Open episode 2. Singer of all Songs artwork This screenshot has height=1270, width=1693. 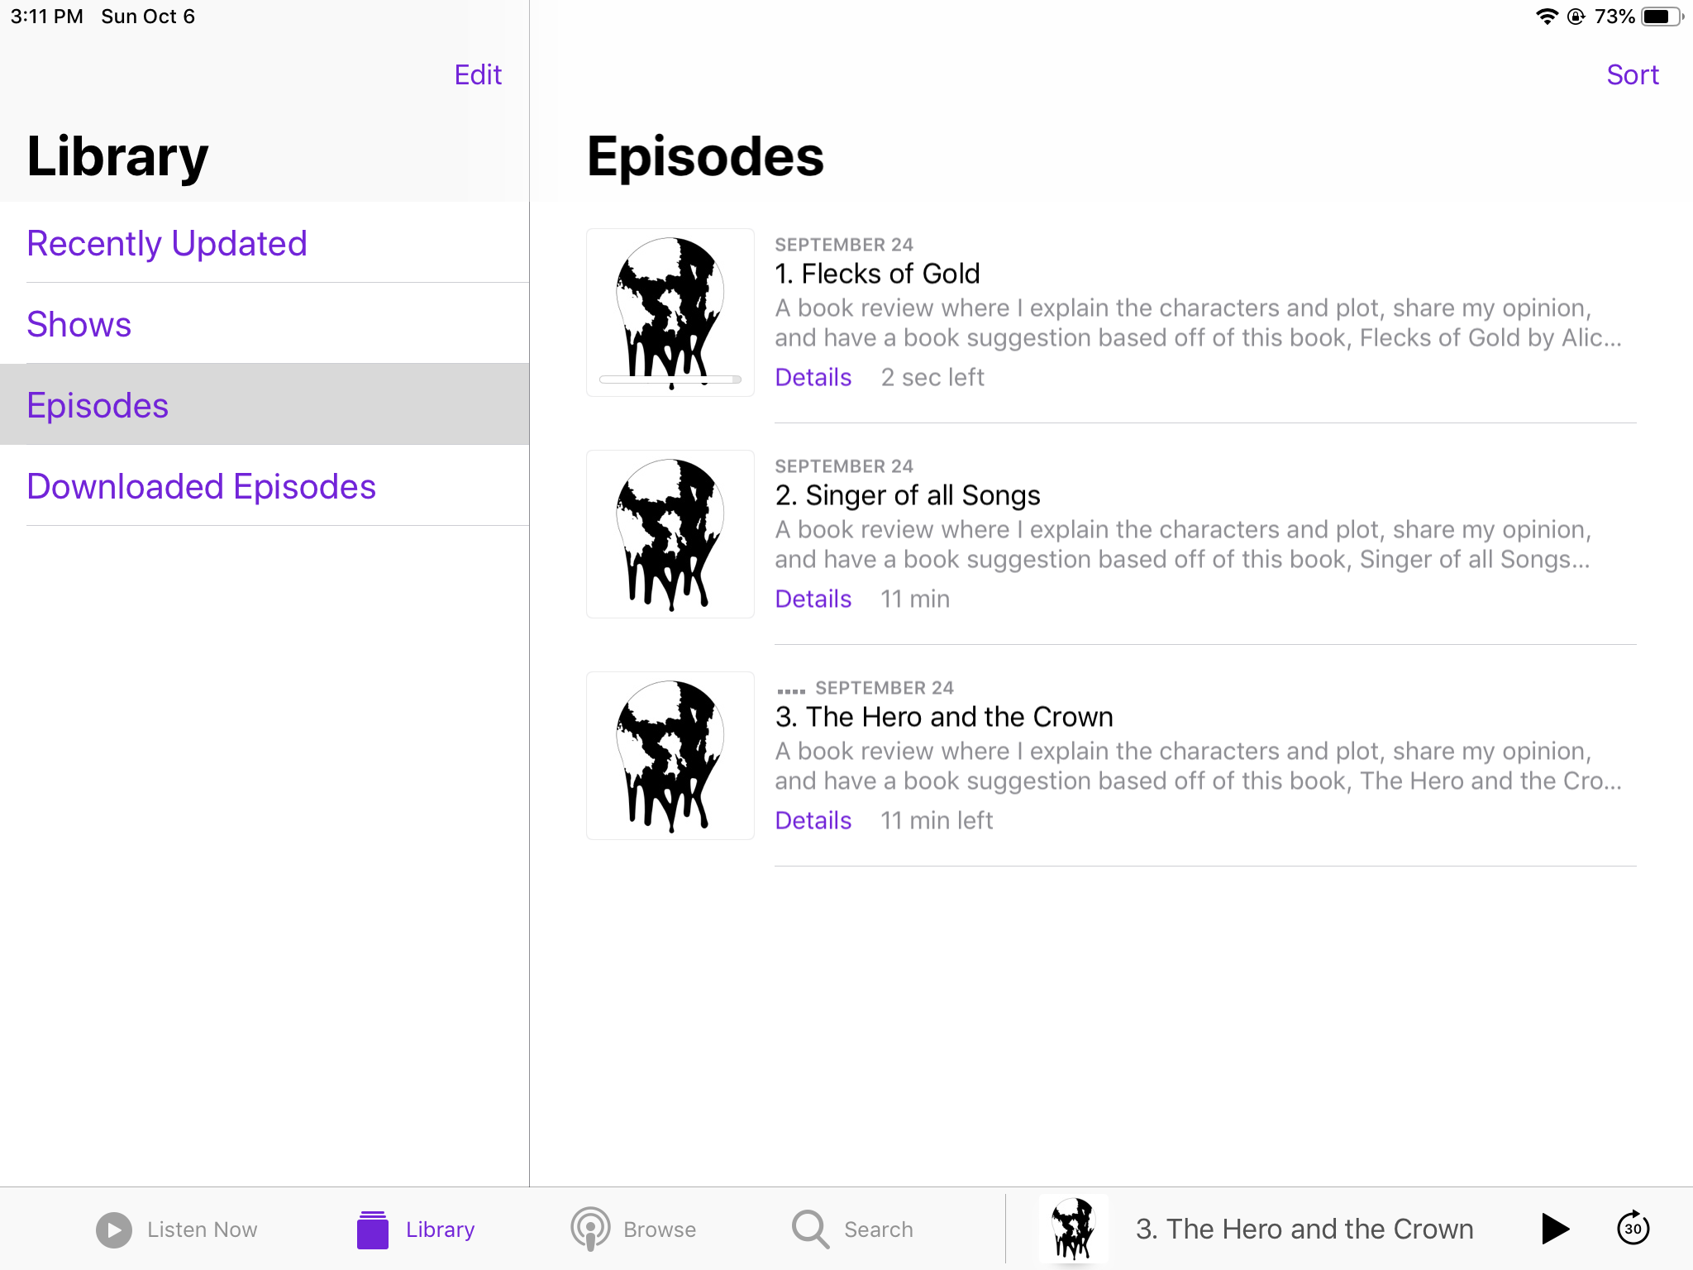click(x=670, y=533)
